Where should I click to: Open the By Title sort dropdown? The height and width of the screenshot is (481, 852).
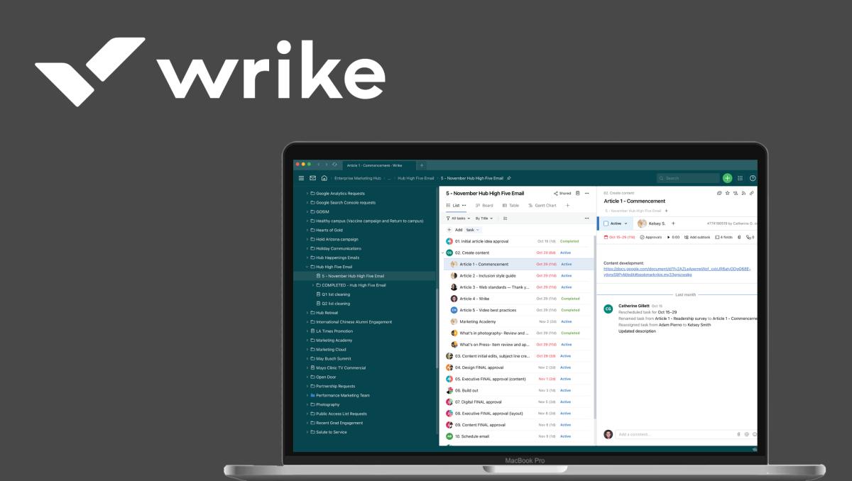(483, 219)
